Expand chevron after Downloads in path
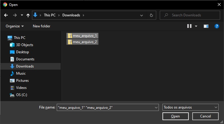 pyautogui.click(x=83, y=15)
